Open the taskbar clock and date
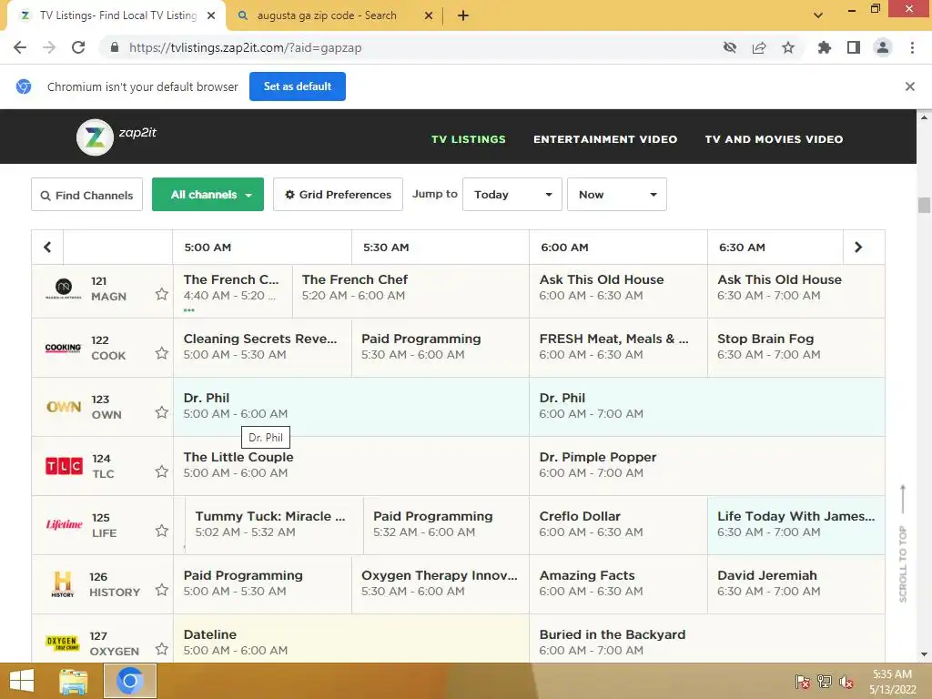The image size is (932, 699). [892, 682]
